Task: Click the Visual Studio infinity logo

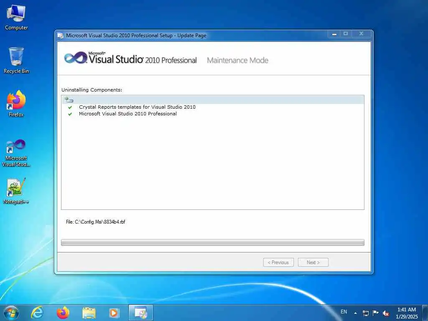Action: 76,58
